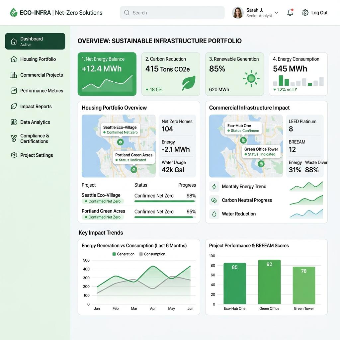Click Seattle Eco-Village map pin
The height and width of the screenshot is (340, 340).
pyautogui.click(x=120, y=142)
